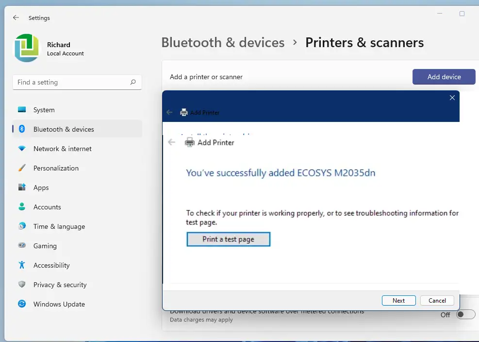Viewport: 479px width, 342px height.
Task: Close the Add Printer dialog
Action: [x=452, y=98]
